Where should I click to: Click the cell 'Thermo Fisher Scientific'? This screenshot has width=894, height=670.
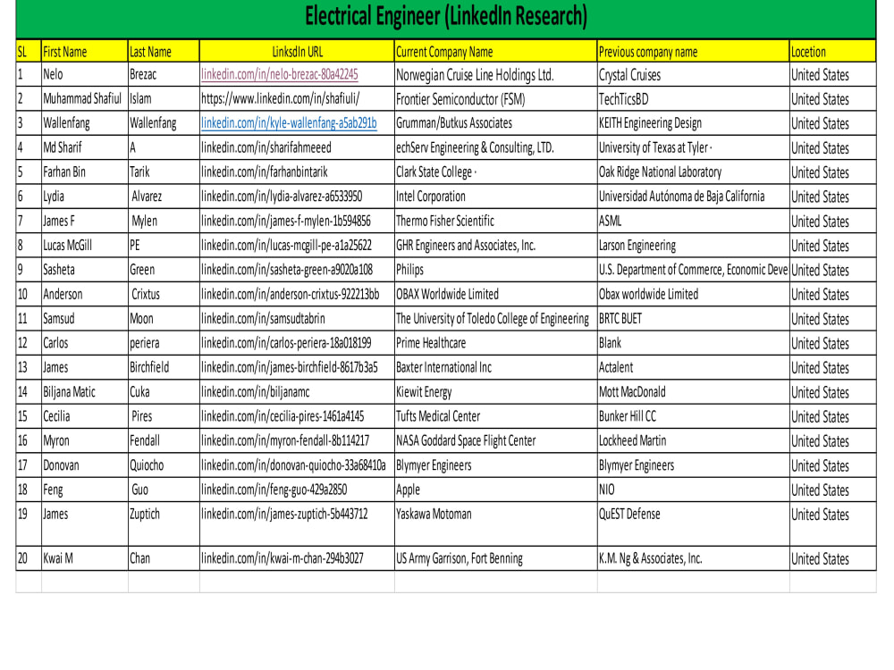tap(495, 221)
